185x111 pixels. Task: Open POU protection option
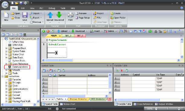[x=97, y=18]
